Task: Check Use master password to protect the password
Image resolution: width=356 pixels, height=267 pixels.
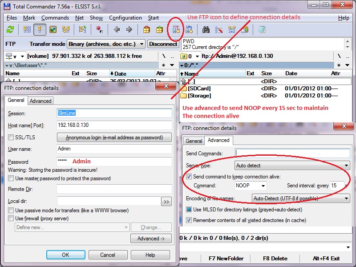Action: tap(11, 178)
